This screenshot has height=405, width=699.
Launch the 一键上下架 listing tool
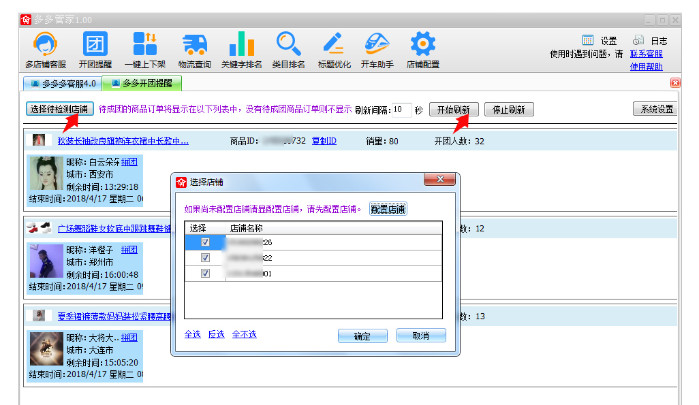(x=145, y=50)
